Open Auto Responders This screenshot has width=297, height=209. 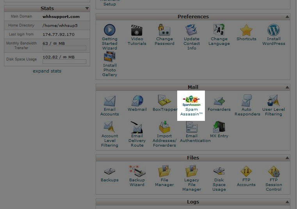tap(246, 104)
